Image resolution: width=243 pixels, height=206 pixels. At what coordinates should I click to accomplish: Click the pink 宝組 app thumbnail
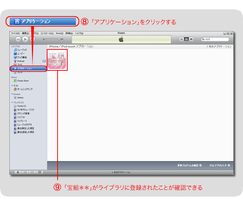point(57,60)
